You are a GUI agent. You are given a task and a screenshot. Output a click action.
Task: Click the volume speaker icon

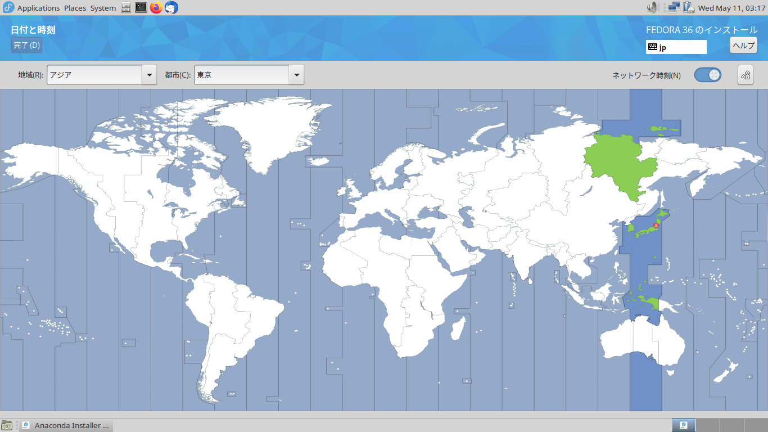click(x=653, y=8)
